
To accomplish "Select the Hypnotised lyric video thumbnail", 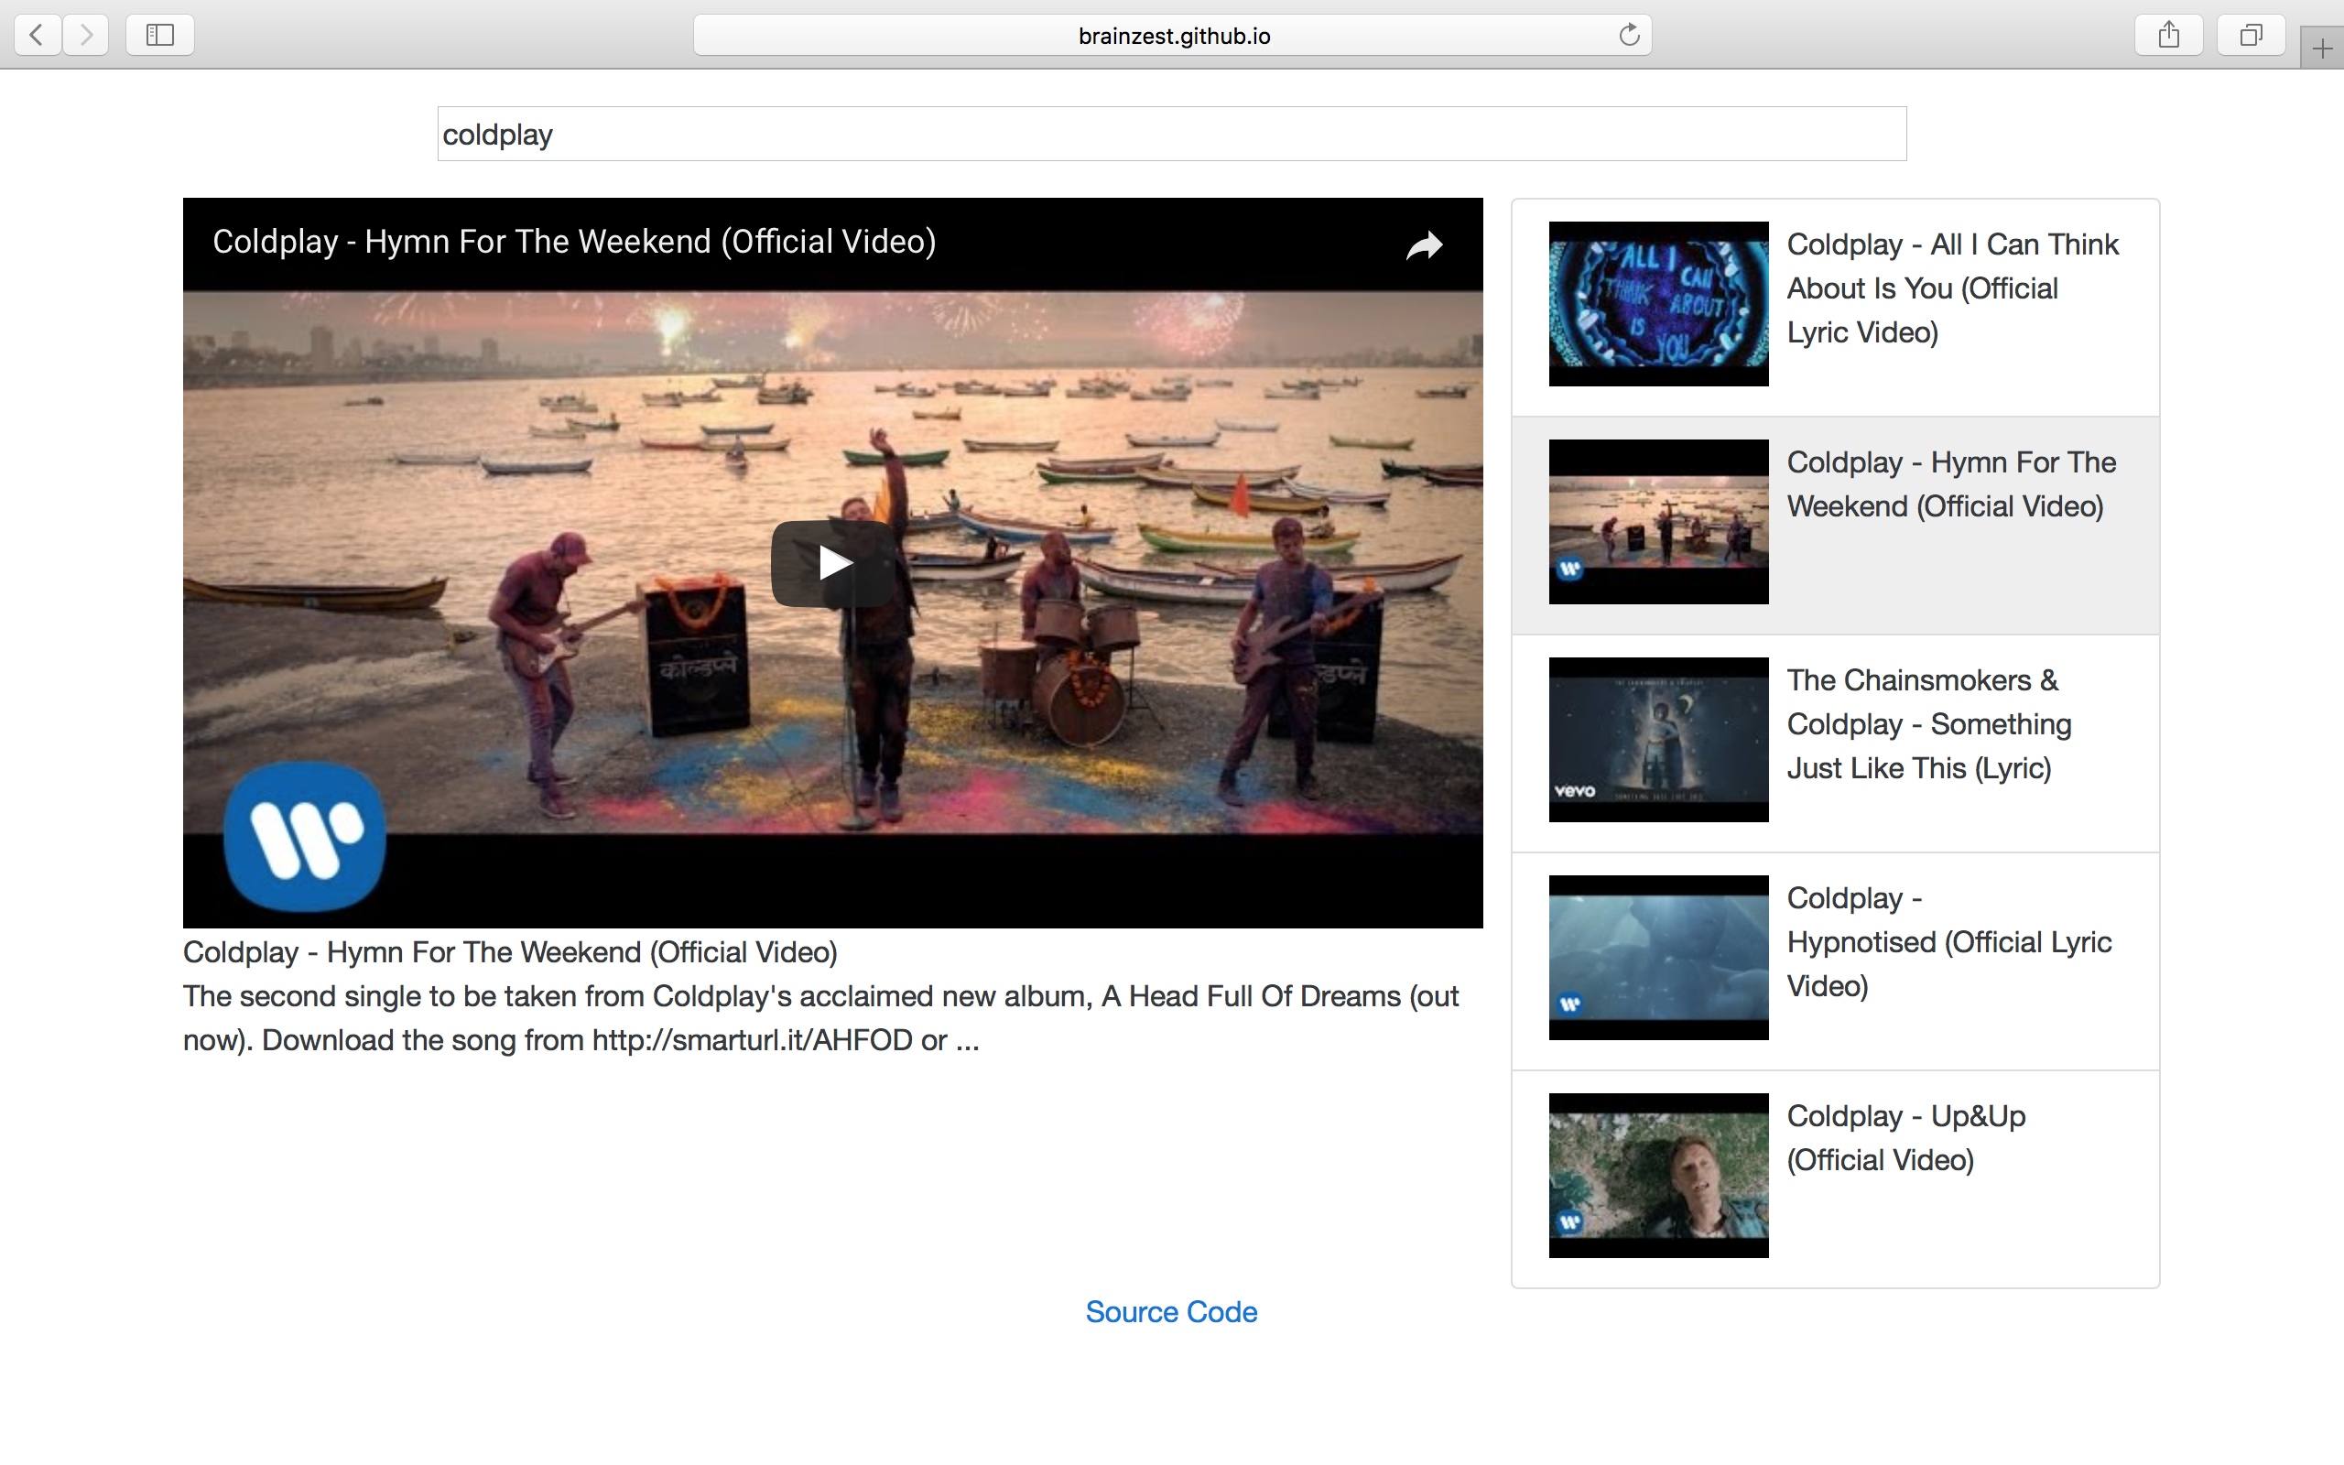I will (x=1658, y=958).
